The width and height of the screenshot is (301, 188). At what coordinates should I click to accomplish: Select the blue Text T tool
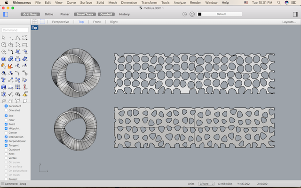click(3, 80)
